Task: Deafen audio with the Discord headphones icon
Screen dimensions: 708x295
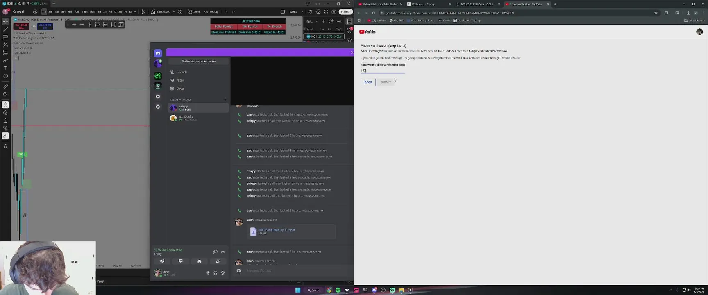Action: pos(215,273)
